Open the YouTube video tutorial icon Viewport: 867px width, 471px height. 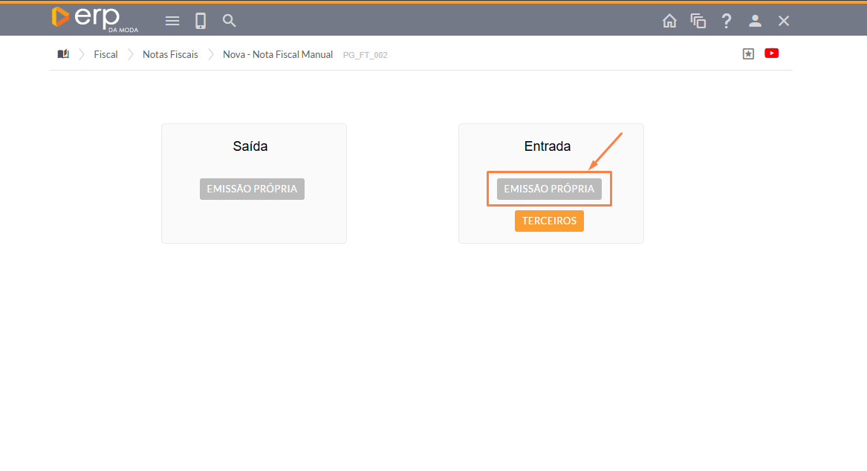point(771,53)
